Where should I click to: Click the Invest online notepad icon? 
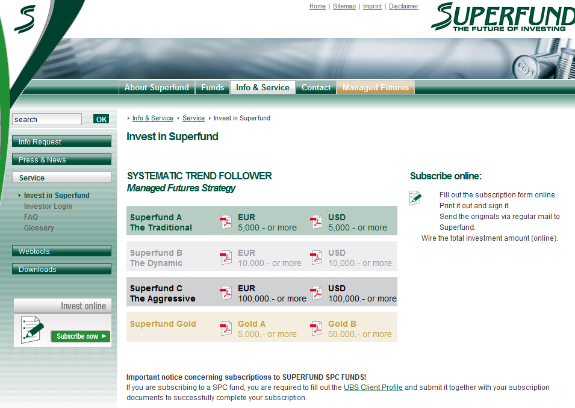click(33, 330)
